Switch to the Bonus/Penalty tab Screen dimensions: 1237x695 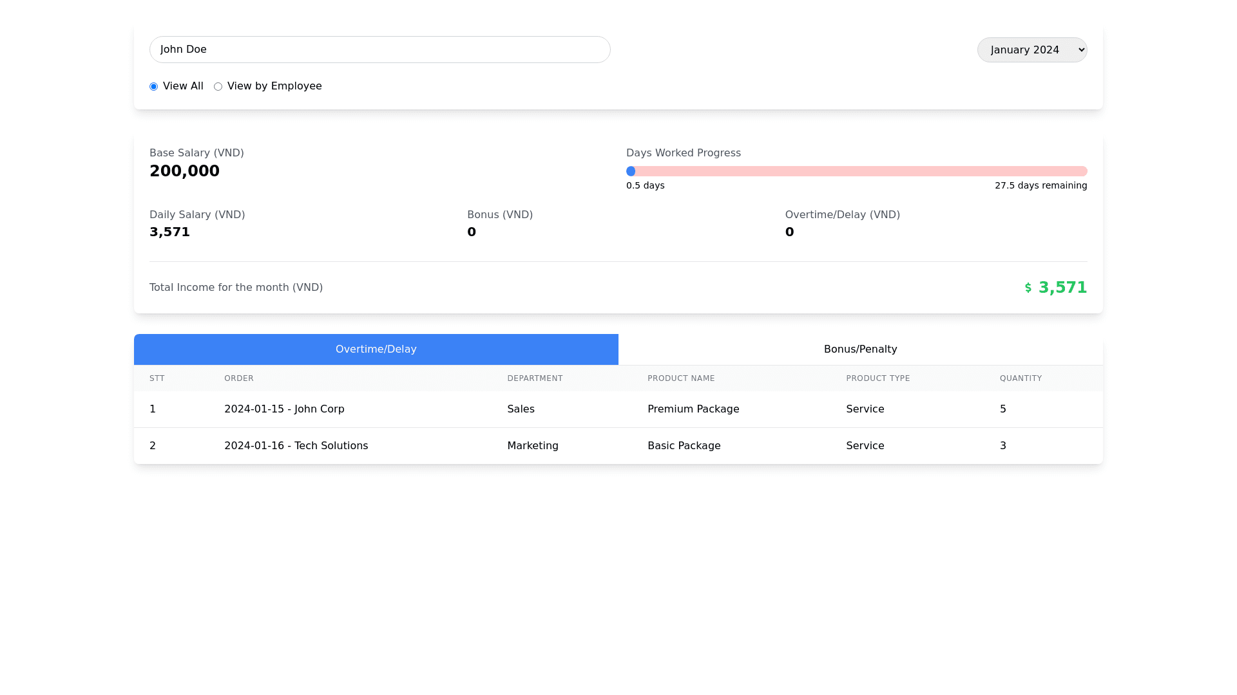pyautogui.click(x=860, y=349)
